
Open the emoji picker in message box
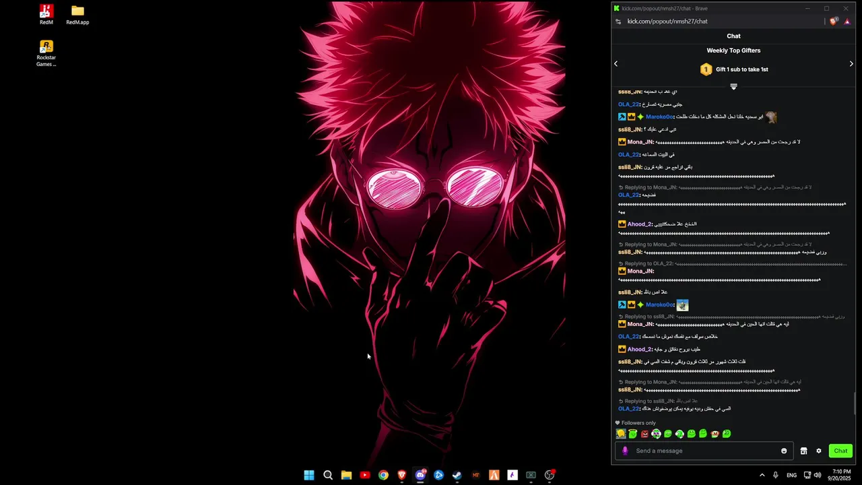[x=784, y=451]
